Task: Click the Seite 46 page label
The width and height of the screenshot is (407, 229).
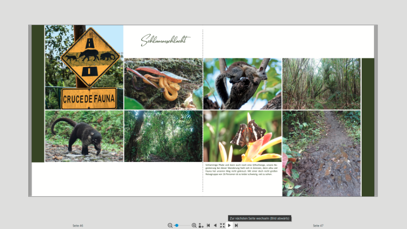Action: point(78,225)
